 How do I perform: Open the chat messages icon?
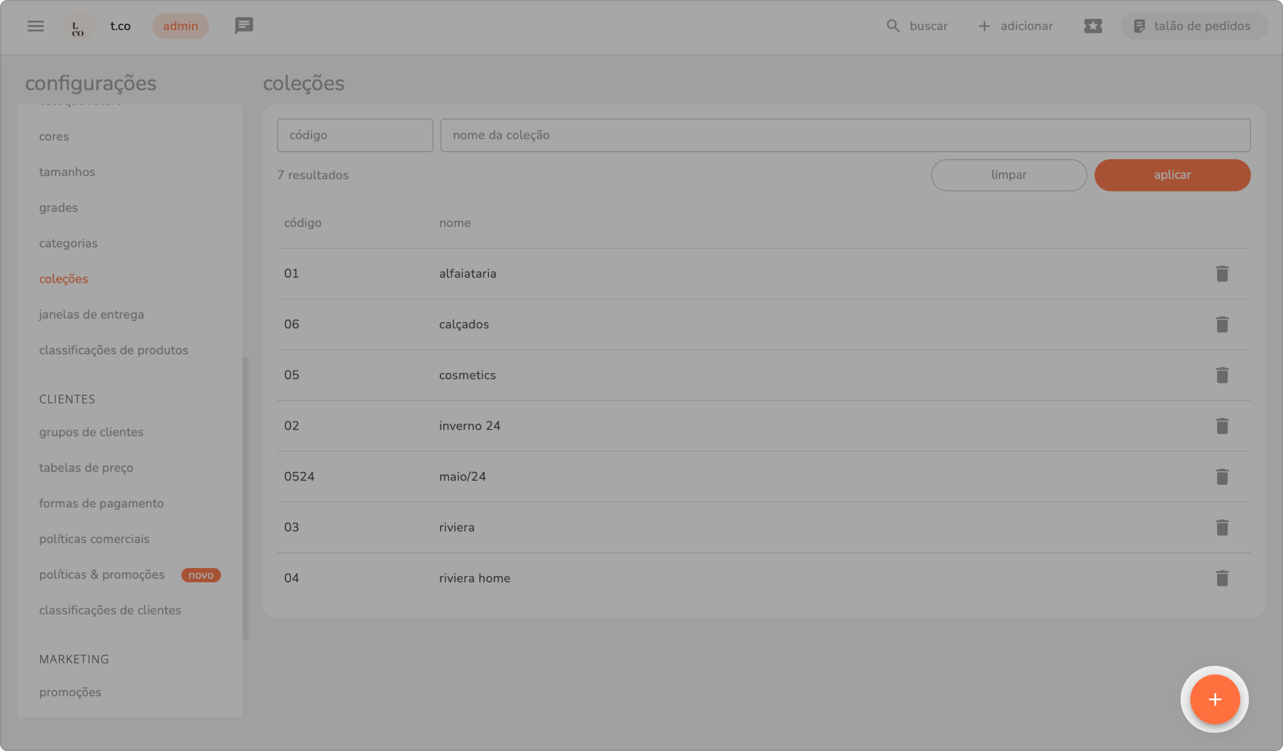(244, 26)
